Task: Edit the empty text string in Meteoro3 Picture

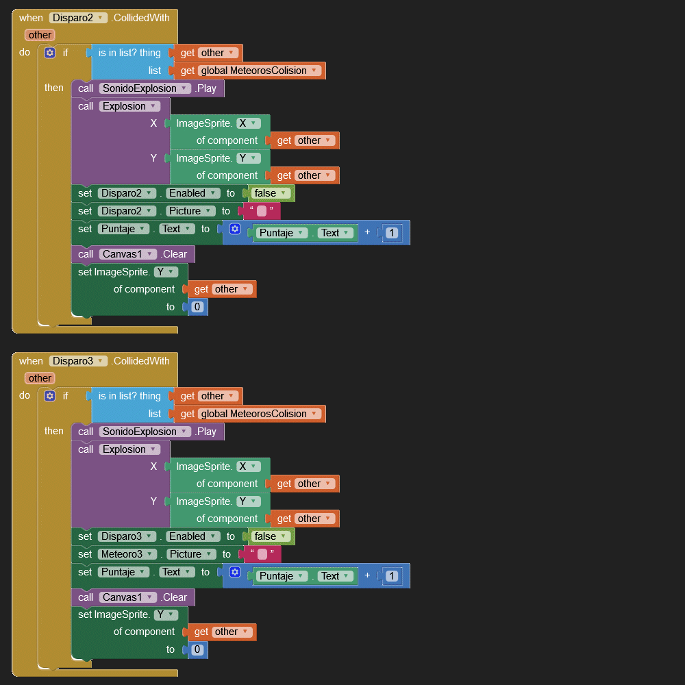Action: 262,554
